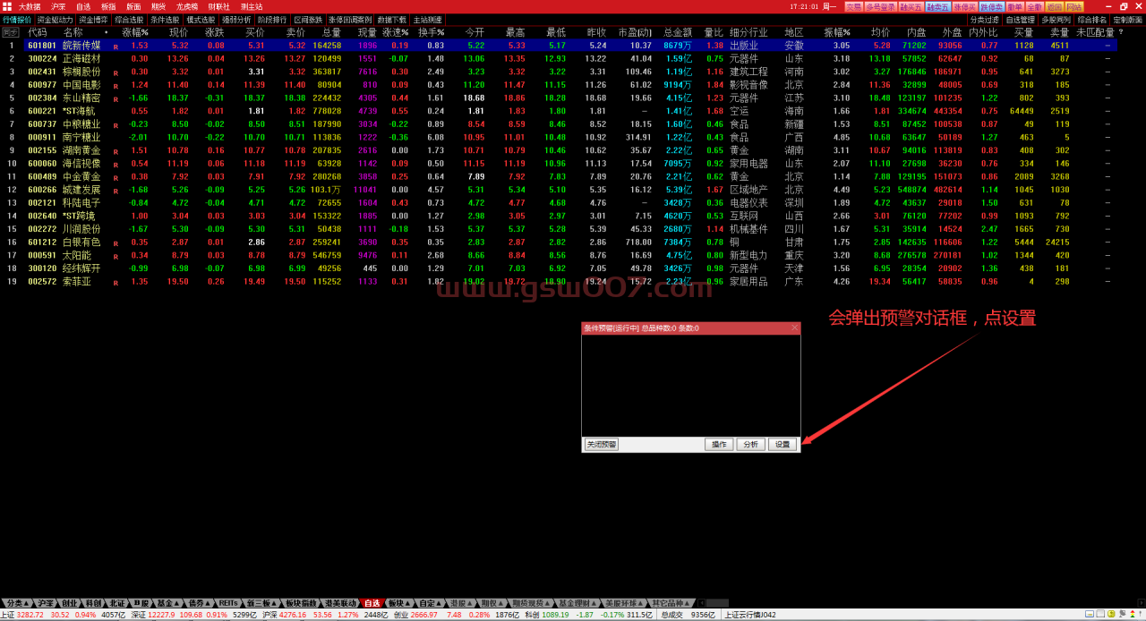This screenshot has height=621, width=1146.
Task: Expand the 基金▲ market tab
Action: (167, 603)
